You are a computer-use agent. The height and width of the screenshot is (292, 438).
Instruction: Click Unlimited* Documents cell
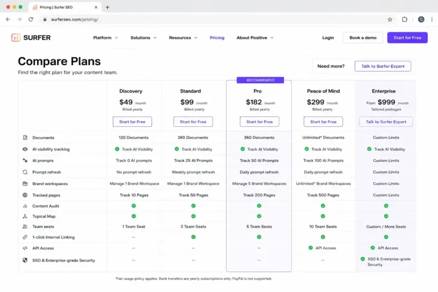[323, 137]
